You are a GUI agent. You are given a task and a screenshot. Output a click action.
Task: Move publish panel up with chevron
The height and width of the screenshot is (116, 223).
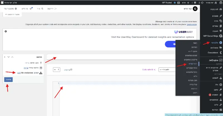coord(12,57)
